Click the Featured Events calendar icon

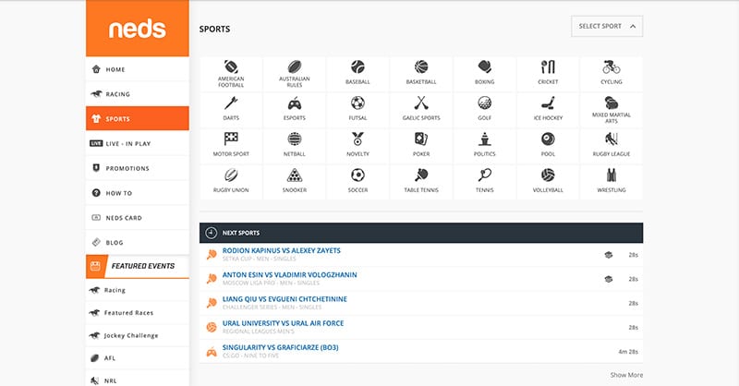[95, 266]
